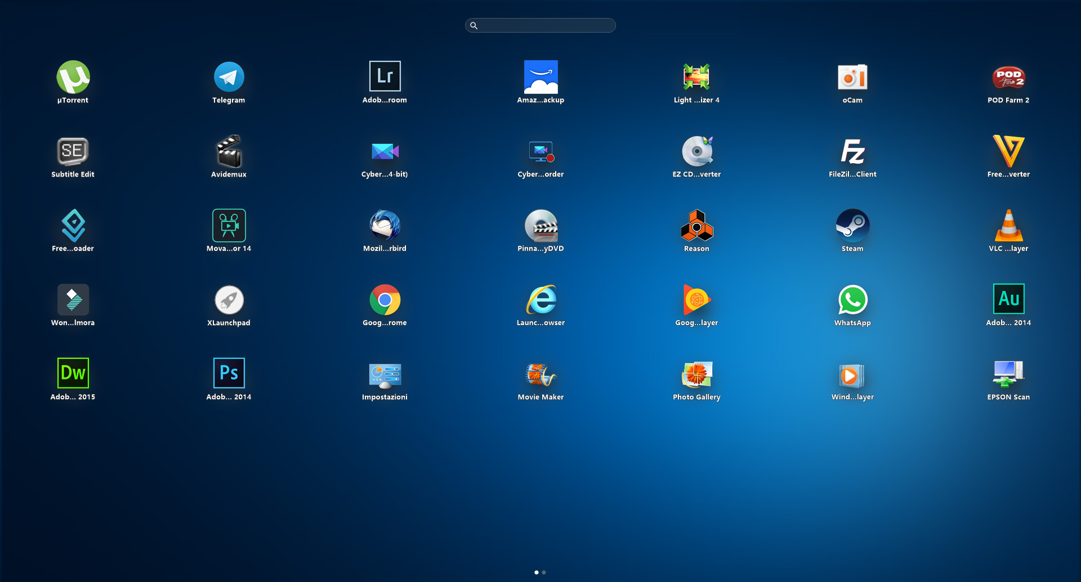The image size is (1081, 582).
Task: Launch the µTorrent app
Action: coord(73,77)
